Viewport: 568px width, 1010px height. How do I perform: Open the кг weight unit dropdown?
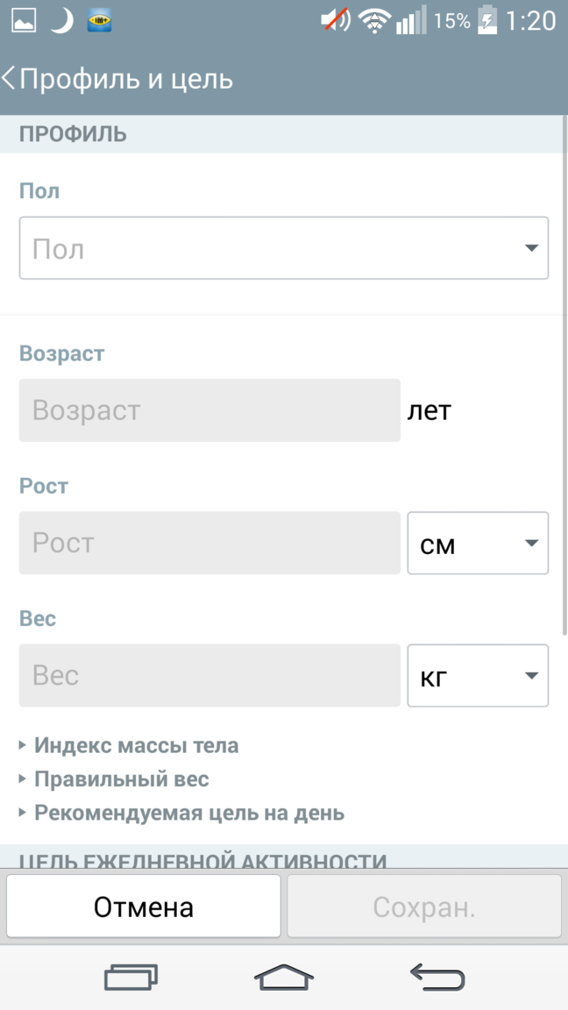pyautogui.click(x=478, y=676)
